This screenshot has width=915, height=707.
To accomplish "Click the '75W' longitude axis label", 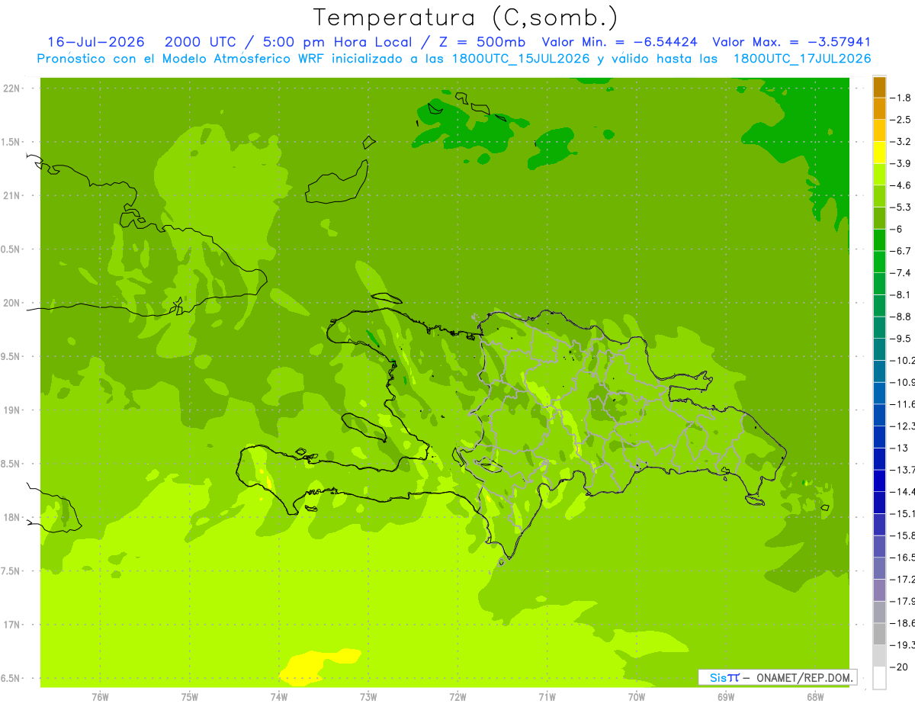I will point(190,697).
